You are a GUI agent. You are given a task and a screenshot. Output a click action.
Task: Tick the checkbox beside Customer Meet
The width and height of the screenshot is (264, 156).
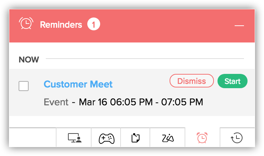[x=24, y=86]
